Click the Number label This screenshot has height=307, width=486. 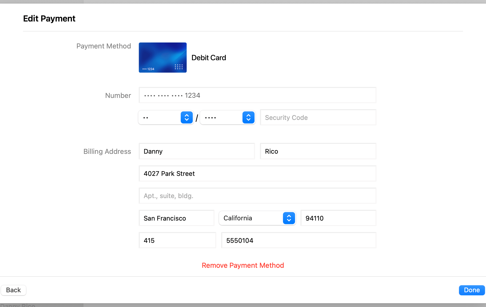(x=118, y=95)
